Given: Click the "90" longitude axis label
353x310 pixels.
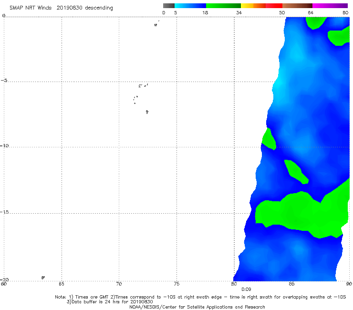Looking at the screenshot, I should click(349, 284).
